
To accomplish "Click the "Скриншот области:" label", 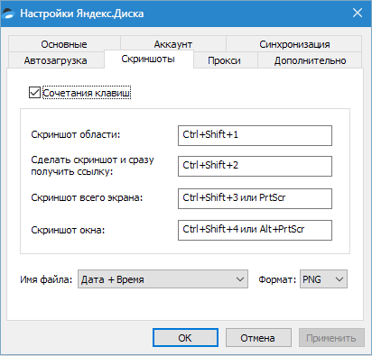I will pyautogui.click(x=76, y=134).
